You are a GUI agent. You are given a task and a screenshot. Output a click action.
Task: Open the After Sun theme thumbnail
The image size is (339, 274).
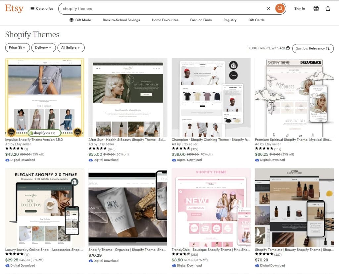point(128,97)
